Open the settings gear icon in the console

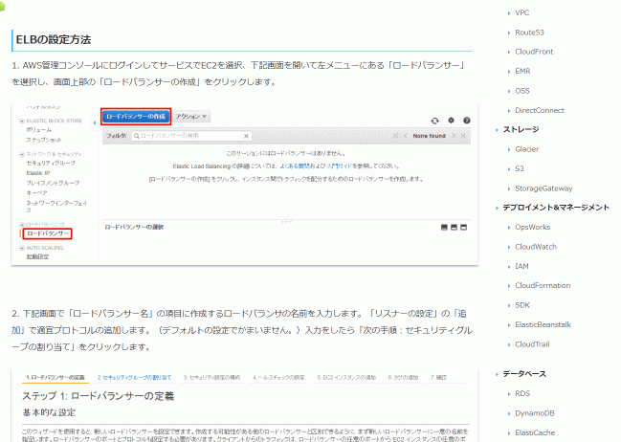tap(451, 121)
